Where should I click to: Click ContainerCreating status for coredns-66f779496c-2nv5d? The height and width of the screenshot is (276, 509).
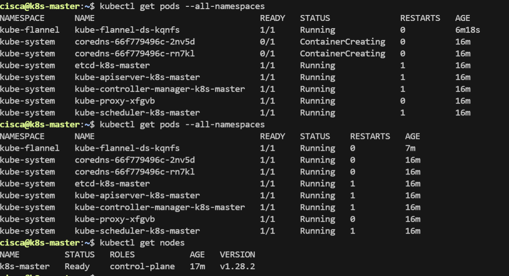342,42
